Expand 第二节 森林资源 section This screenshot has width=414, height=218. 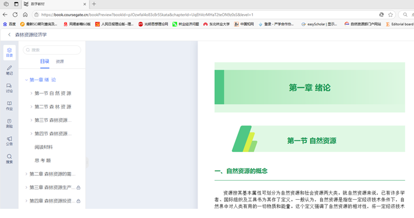click(x=31, y=107)
